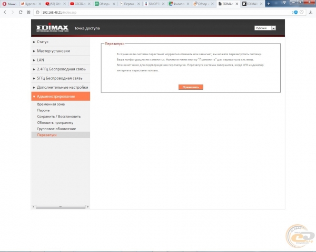316x252 pixels.
Task: Click the ad blocker shield icon
Action: tap(296, 12)
